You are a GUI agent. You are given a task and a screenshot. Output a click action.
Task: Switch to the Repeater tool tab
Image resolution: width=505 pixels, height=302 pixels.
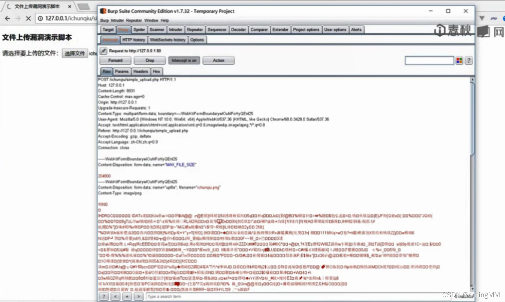[x=195, y=30]
